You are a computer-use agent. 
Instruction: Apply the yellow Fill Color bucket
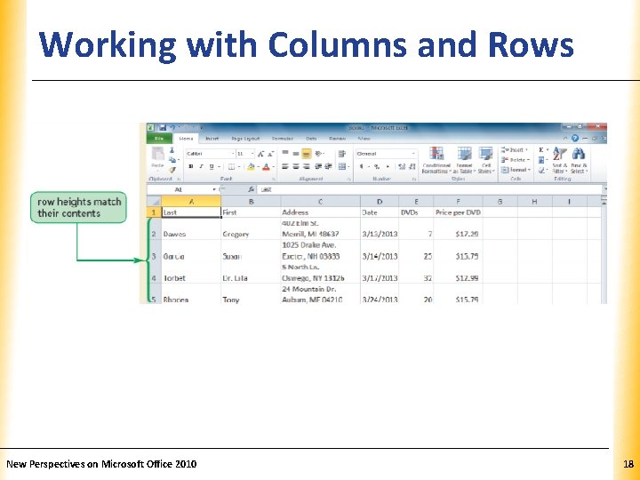coord(251,166)
